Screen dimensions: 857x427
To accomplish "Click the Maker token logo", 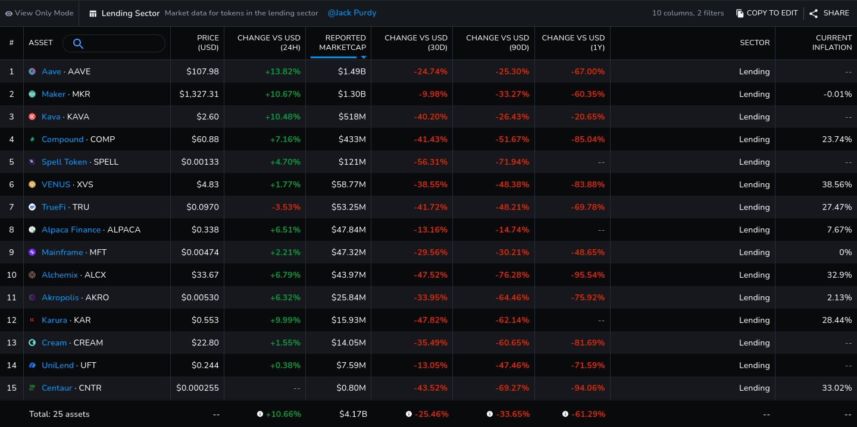I will coord(32,94).
